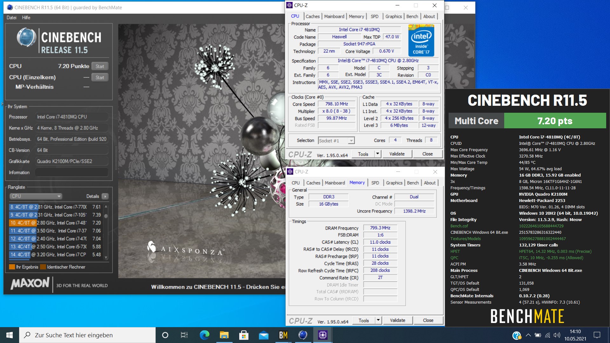Viewport: 610px width, 343px height.
Task: Click Close button in bottom CPU-Z window
Action: tap(428, 320)
